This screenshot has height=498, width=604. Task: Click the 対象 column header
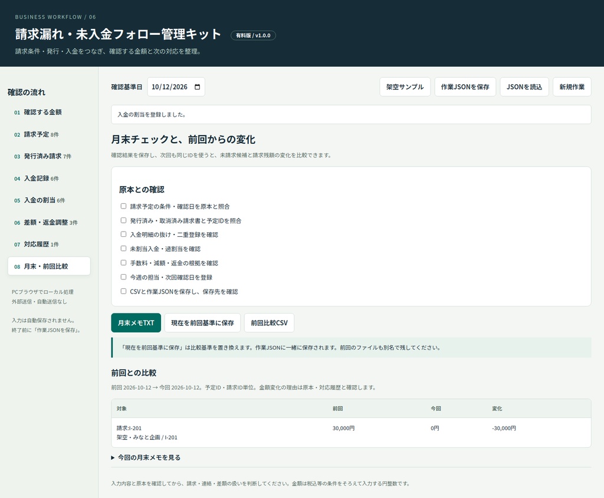122,408
